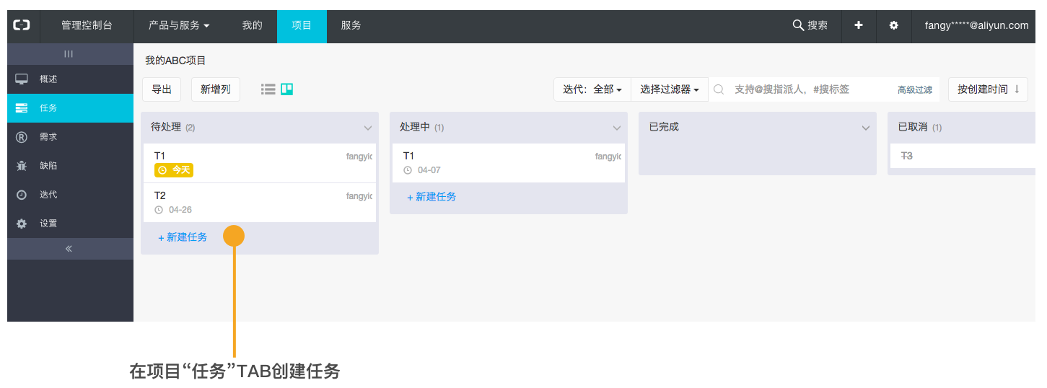This screenshot has width=1047, height=388.
Task: Open 管理控制台 console home
Action: (x=87, y=25)
